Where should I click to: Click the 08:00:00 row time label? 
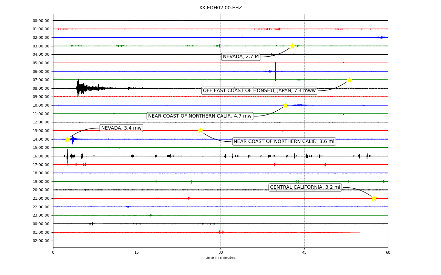point(41,88)
